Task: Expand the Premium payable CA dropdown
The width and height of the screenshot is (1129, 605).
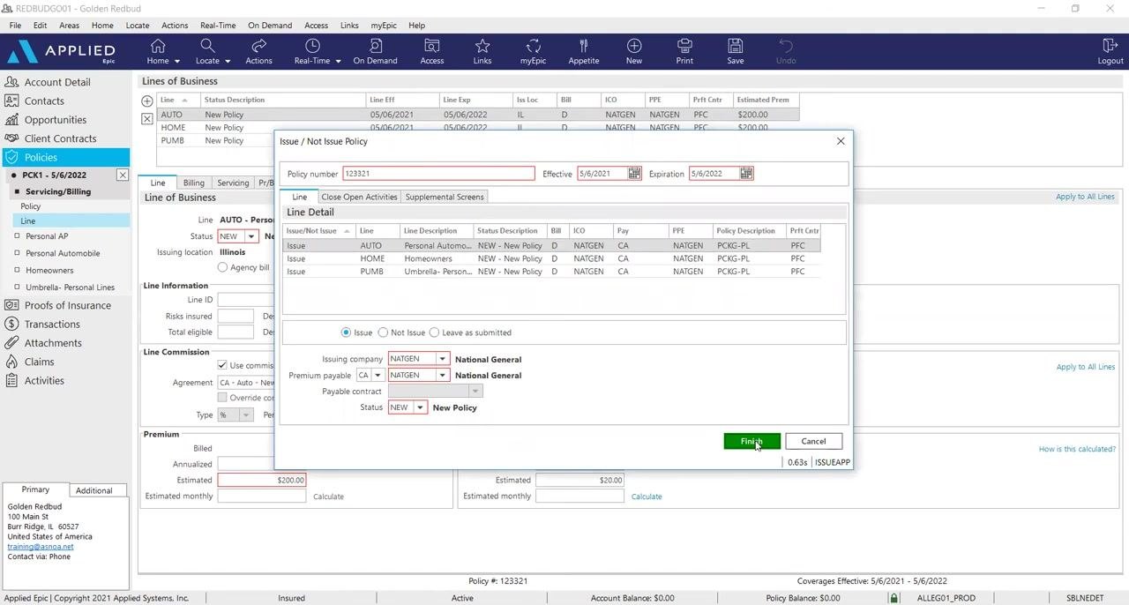Action: point(378,375)
